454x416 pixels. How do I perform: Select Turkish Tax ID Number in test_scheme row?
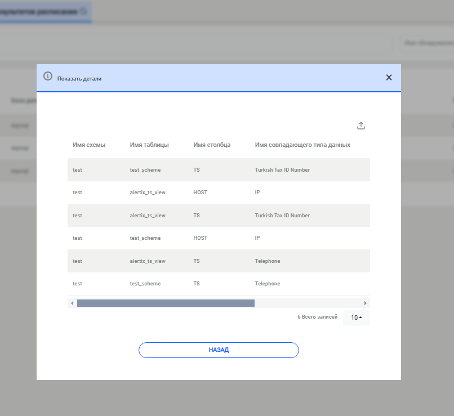click(x=282, y=170)
